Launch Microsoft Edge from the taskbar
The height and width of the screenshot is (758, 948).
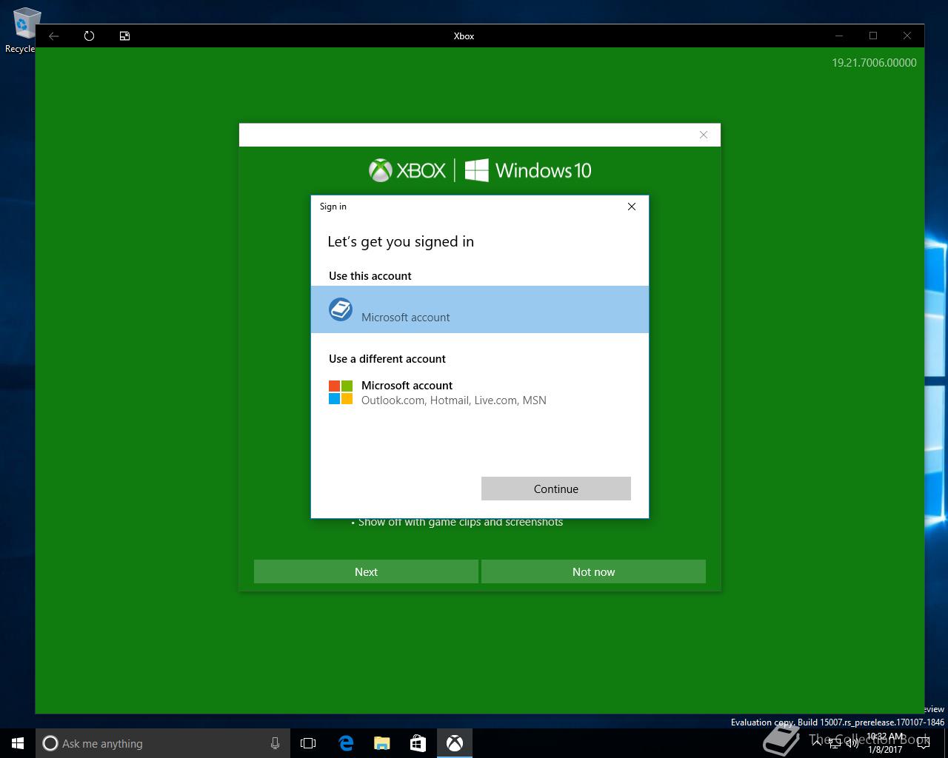tap(346, 743)
